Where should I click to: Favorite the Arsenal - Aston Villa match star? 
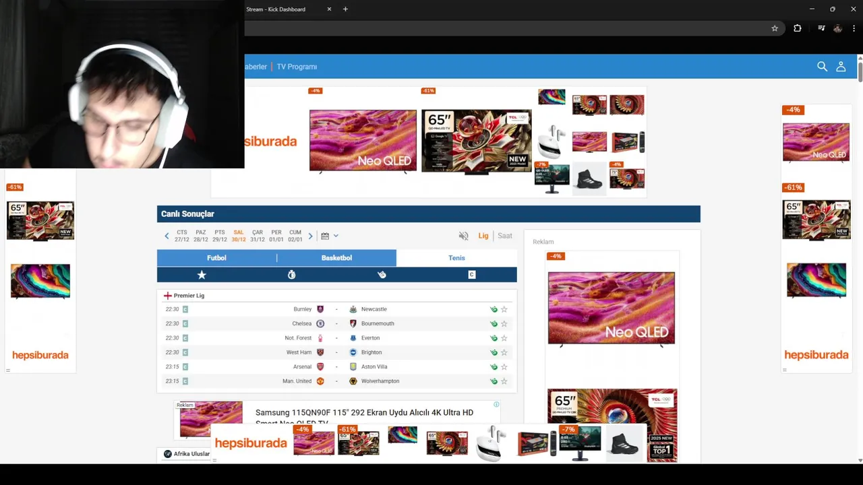pyautogui.click(x=504, y=367)
